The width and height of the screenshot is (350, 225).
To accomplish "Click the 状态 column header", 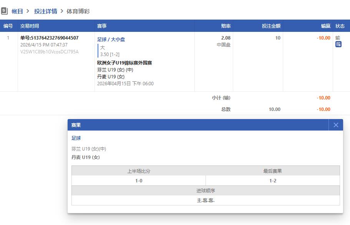I will coord(340,26).
